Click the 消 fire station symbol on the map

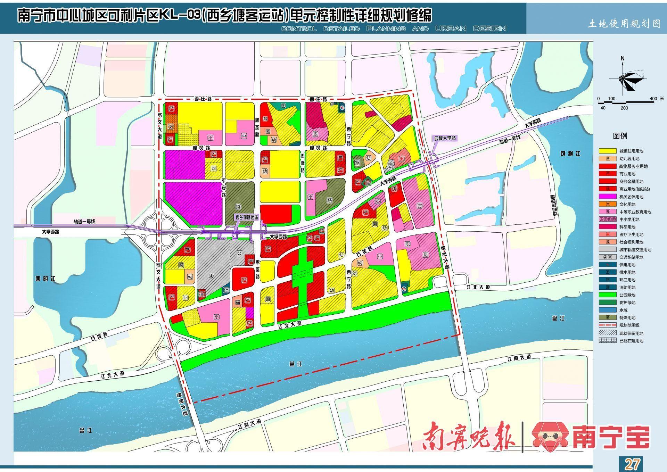(x=226, y=290)
